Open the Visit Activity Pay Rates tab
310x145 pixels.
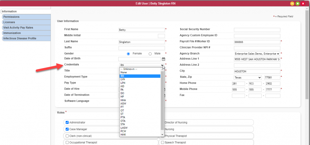[x=26, y=28]
